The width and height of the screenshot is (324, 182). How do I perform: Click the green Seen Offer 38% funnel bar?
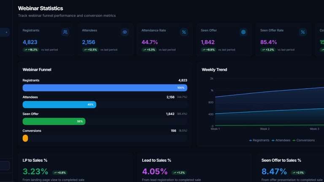(54, 121)
